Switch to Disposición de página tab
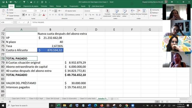This screenshot has height=108, width=192. pyautogui.click(x=31, y=6)
